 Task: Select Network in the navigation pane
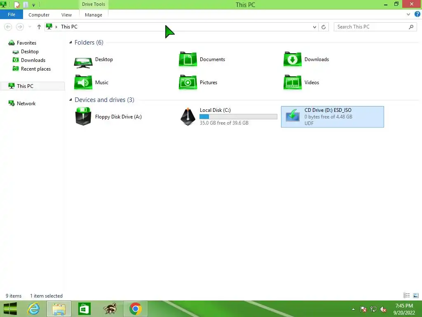coord(26,104)
